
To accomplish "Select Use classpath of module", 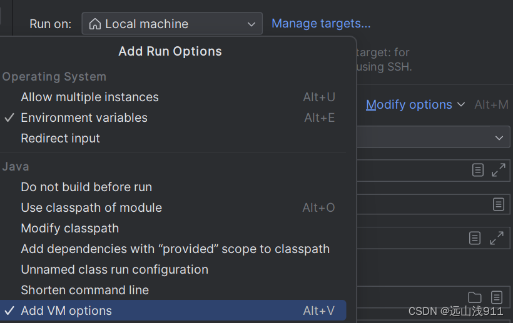I will tap(91, 208).
